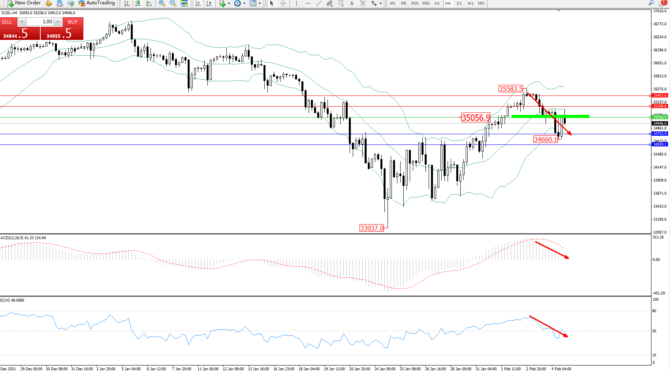Open the periodicity clock dropdown arrow
The height and width of the screenshot is (371, 670).
tap(244, 4)
